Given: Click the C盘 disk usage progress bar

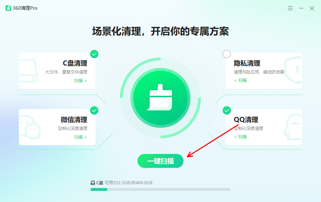Looking at the screenshot, I should tap(160, 189).
